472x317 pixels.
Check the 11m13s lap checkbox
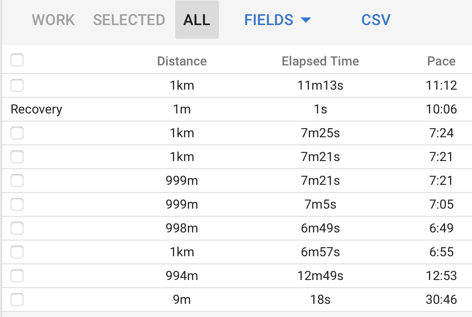click(17, 85)
